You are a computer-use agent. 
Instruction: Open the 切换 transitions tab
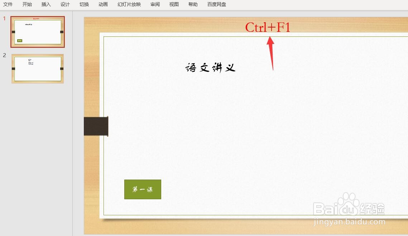coord(84,4)
